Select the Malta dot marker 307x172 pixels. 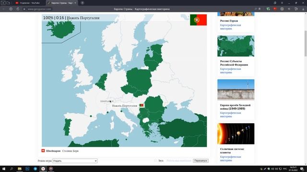pos(126,140)
